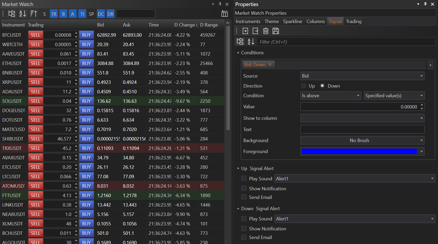438x244 pixels.
Task: Click the trash delete icon in Properties
Action: pyautogui.click(x=266, y=31)
